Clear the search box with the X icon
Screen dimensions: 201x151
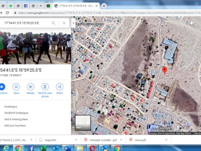point(64,23)
